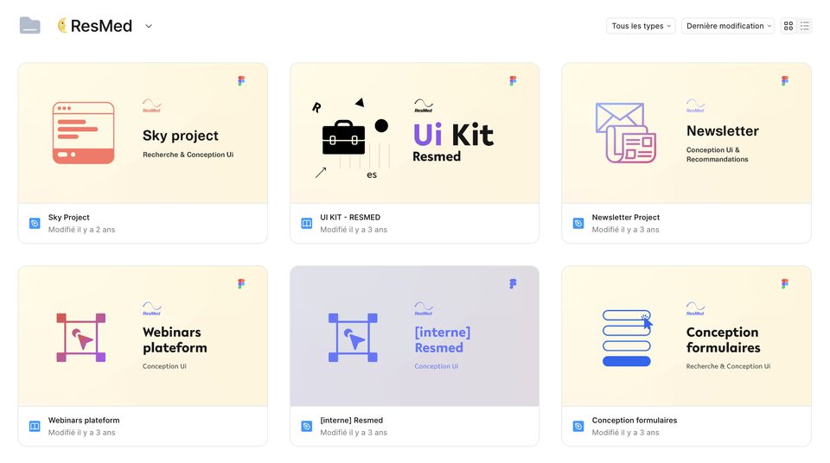Click the file icon next to Newsletter Project
Screen dimensions: 830x463
[578, 224]
